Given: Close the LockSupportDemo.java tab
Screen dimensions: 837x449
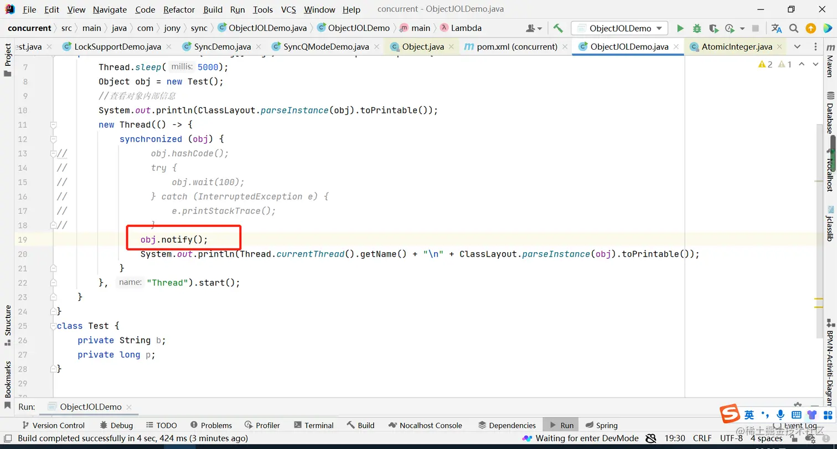Looking at the screenshot, I should pyautogui.click(x=168, y=47).
